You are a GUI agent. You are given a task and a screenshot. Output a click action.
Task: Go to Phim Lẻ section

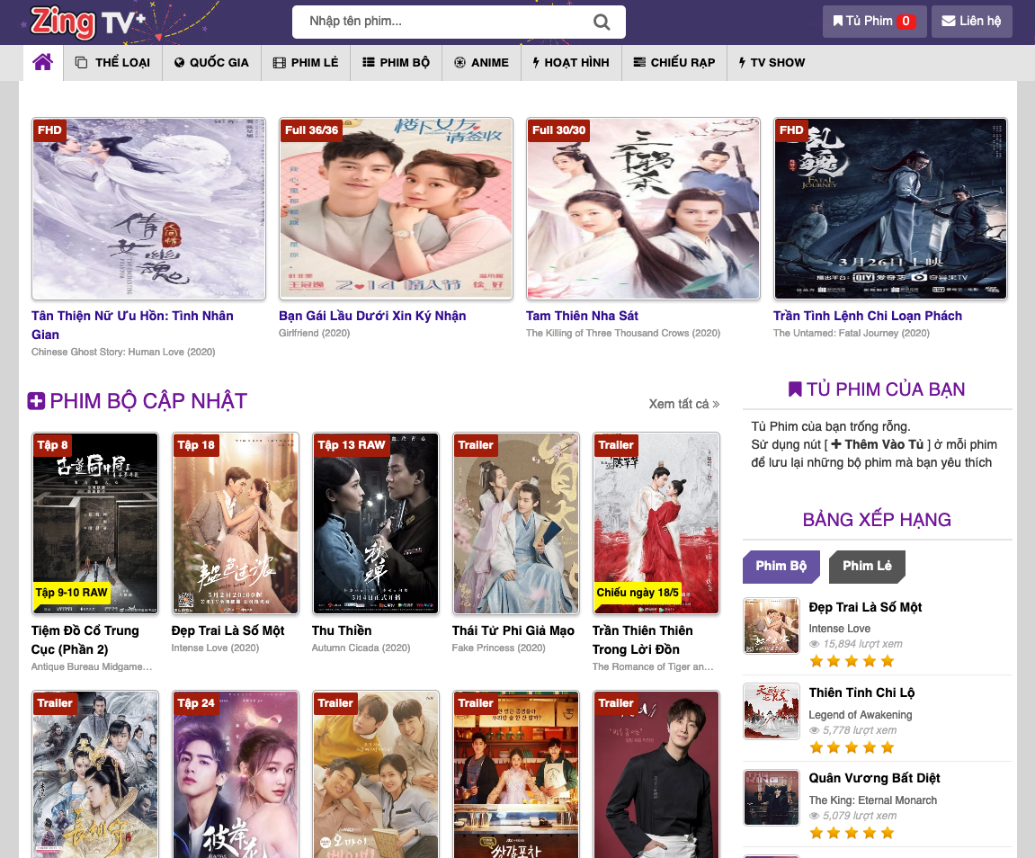(306, 63)
